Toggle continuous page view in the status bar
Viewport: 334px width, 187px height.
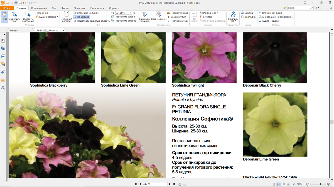click(278, 184)
